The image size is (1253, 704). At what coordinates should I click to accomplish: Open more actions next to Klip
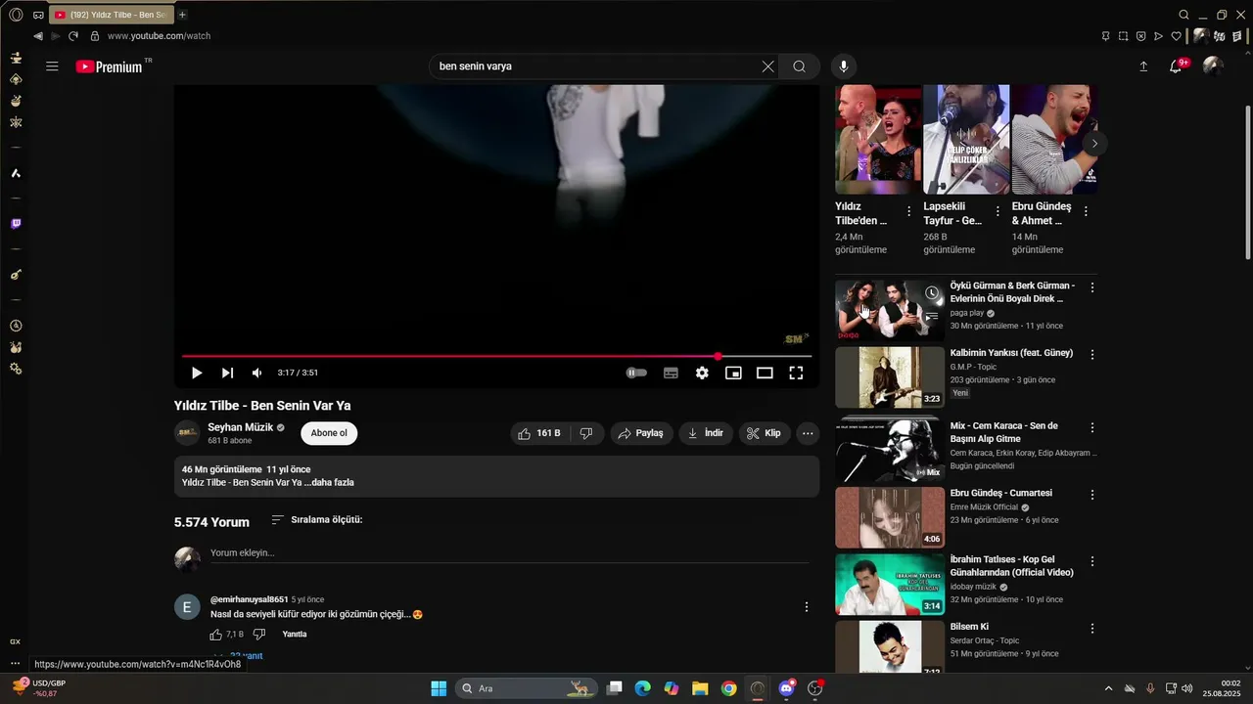point(808,433)
